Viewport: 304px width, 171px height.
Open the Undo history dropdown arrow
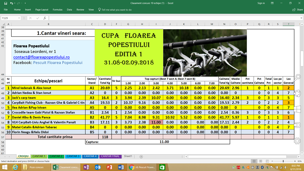click(15, 3)
